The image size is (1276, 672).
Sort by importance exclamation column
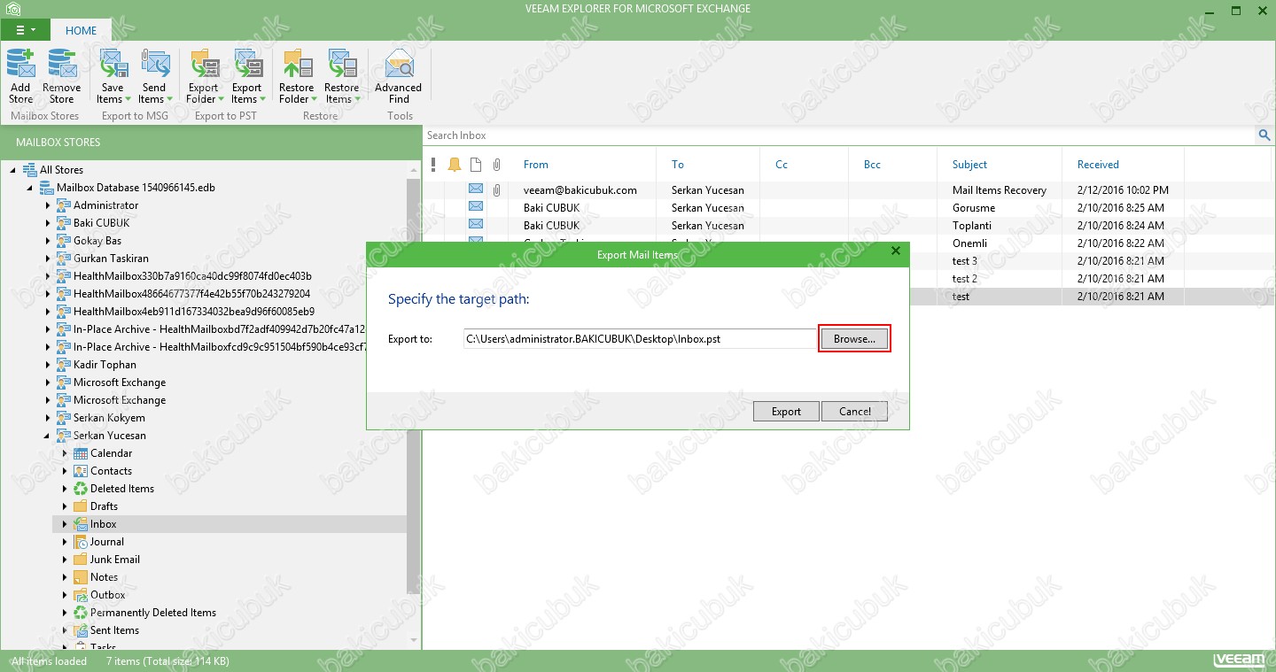click(433, 165)
